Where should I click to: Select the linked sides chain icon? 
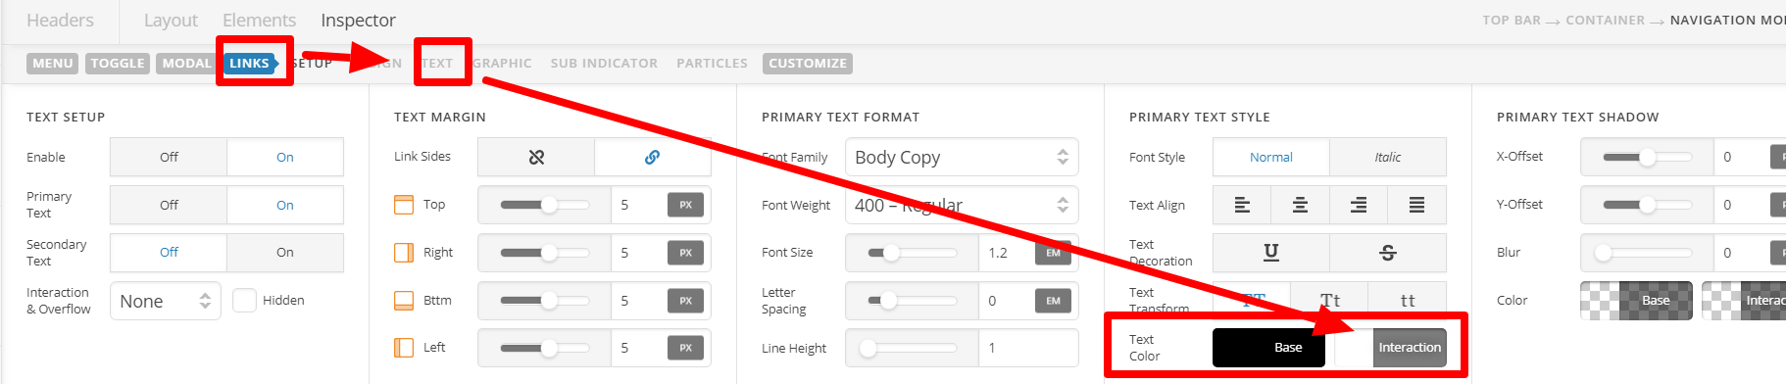(652, 157)
